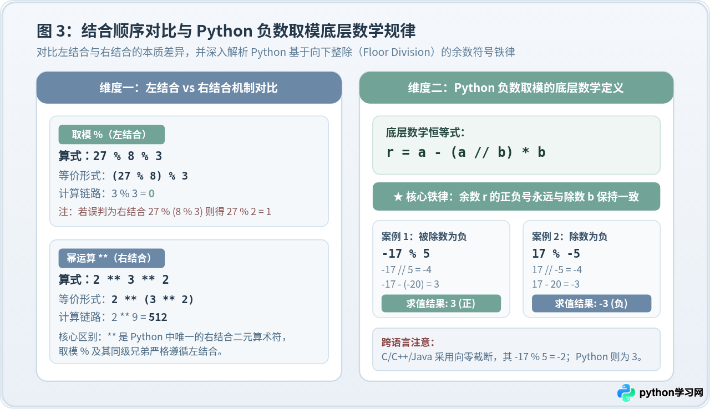Click the expression "算式：27 % 8 % 3"
Viewport: 710px width, 409px height.
[110, 156]
